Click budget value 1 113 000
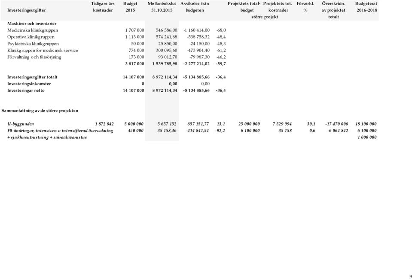The width and height of the screenshot is (412, 279). pyautogui.click(x=134, y=37)
